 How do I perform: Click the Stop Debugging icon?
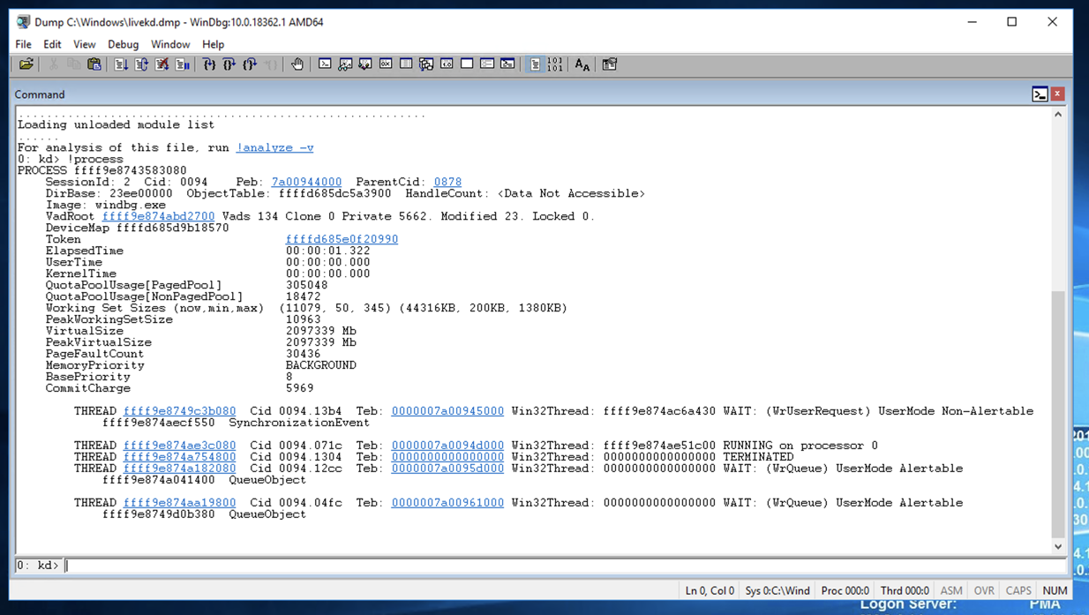pyautogui.click(x=161, y=64)
